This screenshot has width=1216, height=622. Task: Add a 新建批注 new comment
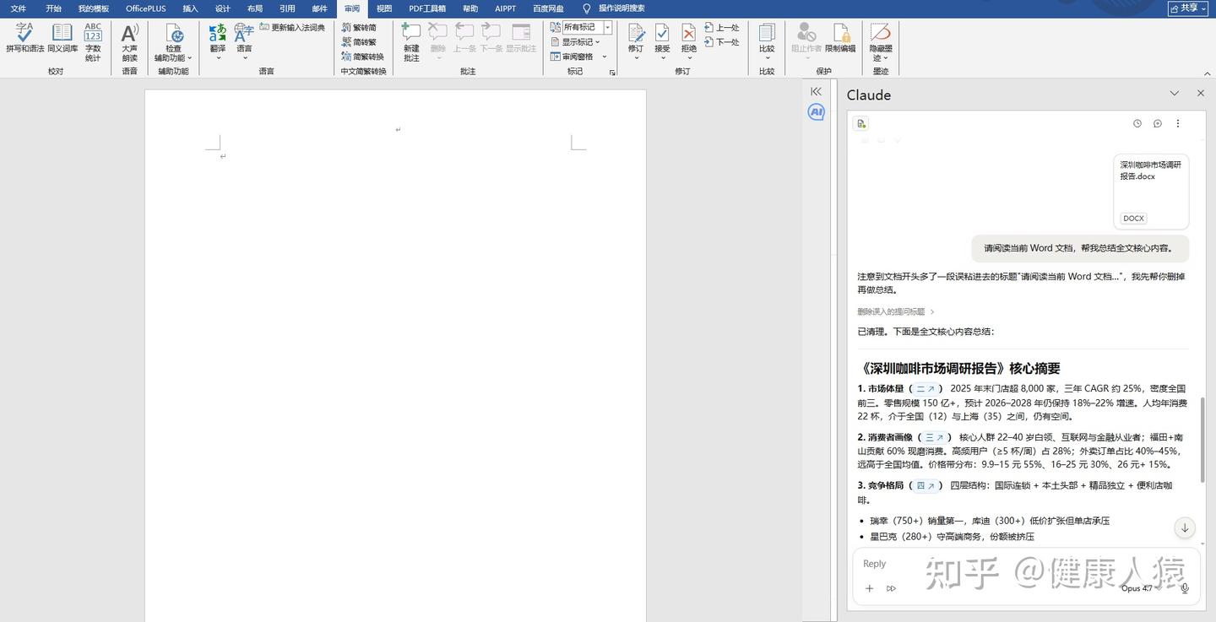(411, 42)
